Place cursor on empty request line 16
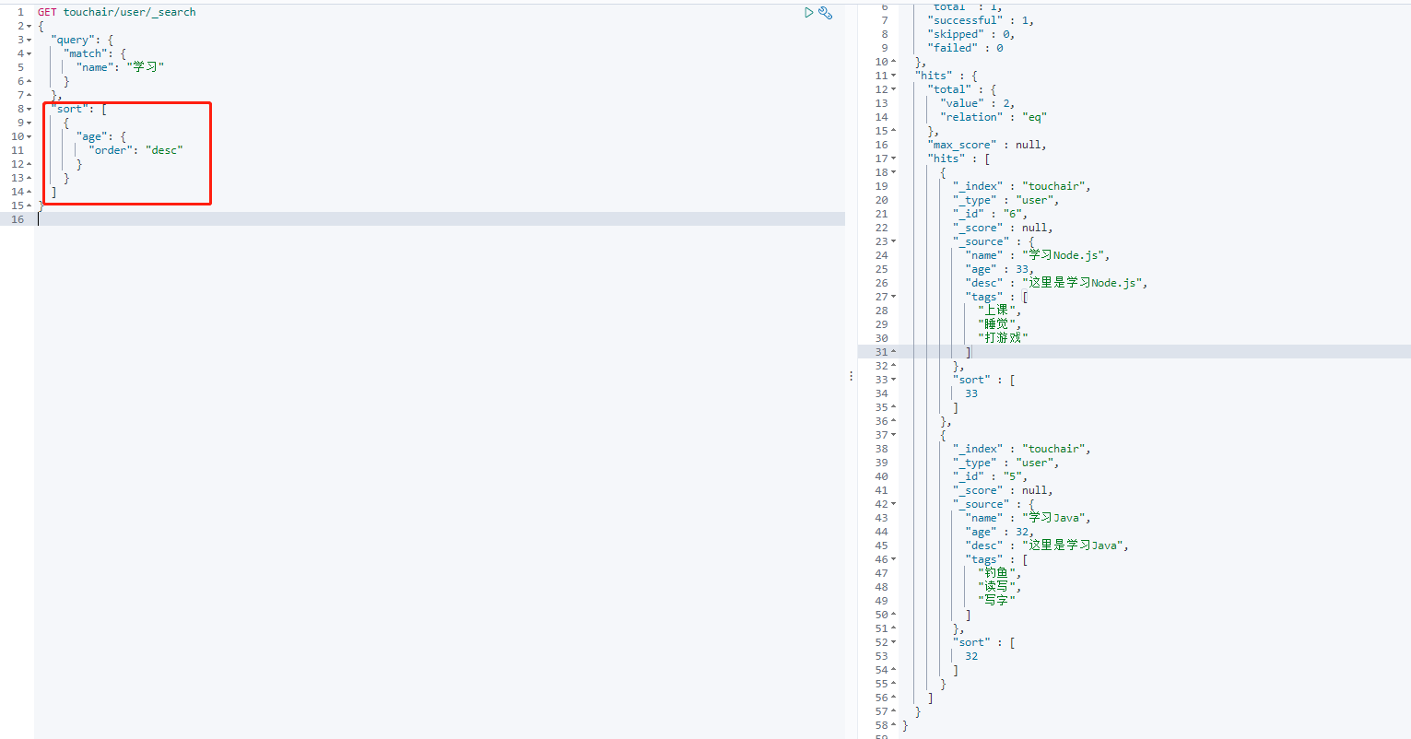This screenshot has height=739, width=1411. [440, 219]
